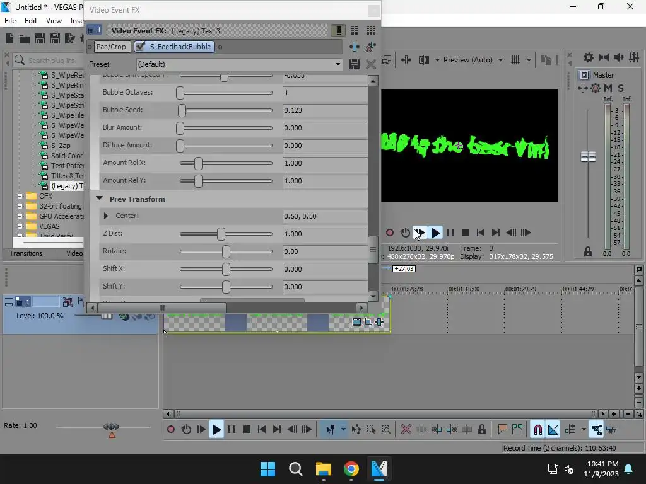Select the Normal Edit tool
Viewport: 646px width, 484px height.
tap(331, 430)
